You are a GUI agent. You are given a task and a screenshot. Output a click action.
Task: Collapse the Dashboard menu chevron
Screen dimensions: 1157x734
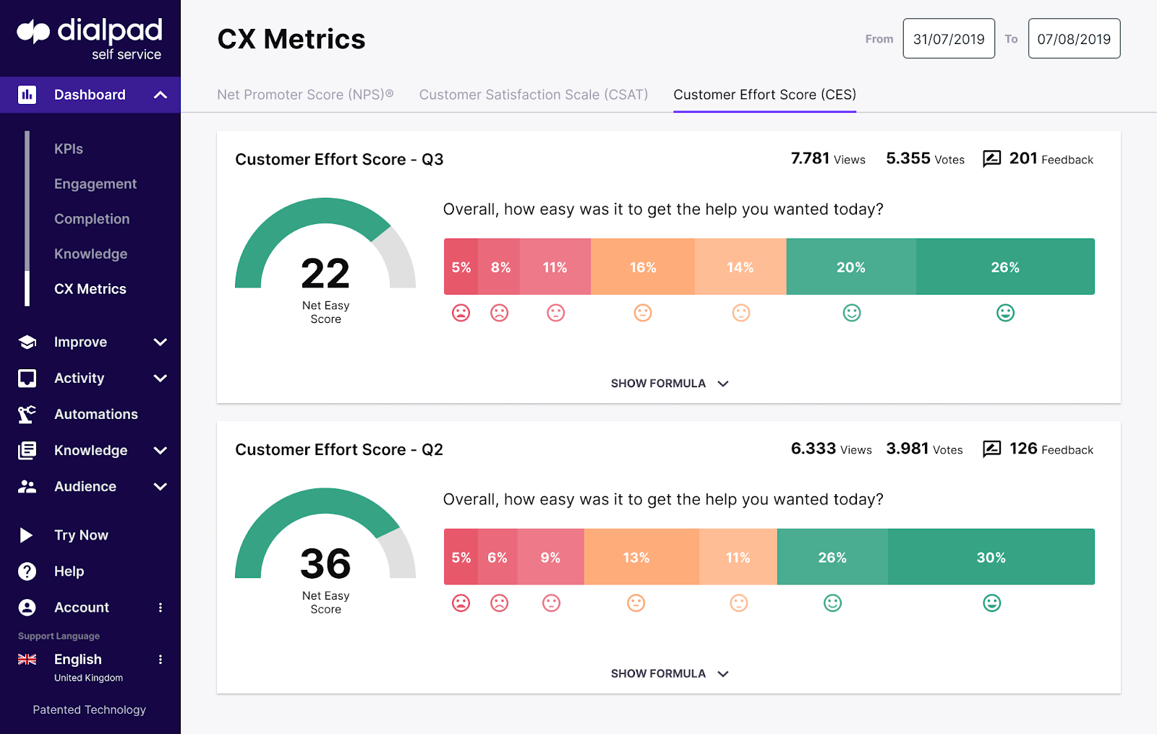[161, 95]
